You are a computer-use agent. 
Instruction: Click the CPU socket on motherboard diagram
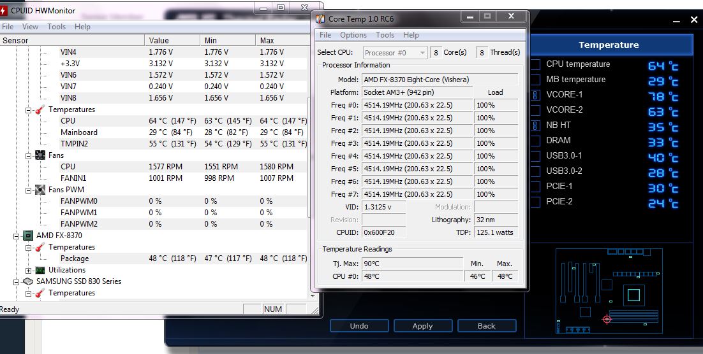point(633,295)
